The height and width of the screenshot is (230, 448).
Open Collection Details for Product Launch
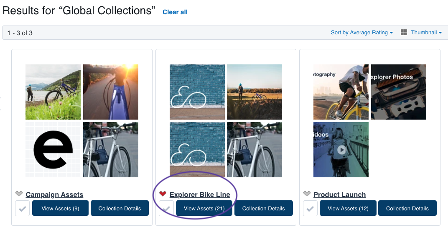tap(407, 208)
